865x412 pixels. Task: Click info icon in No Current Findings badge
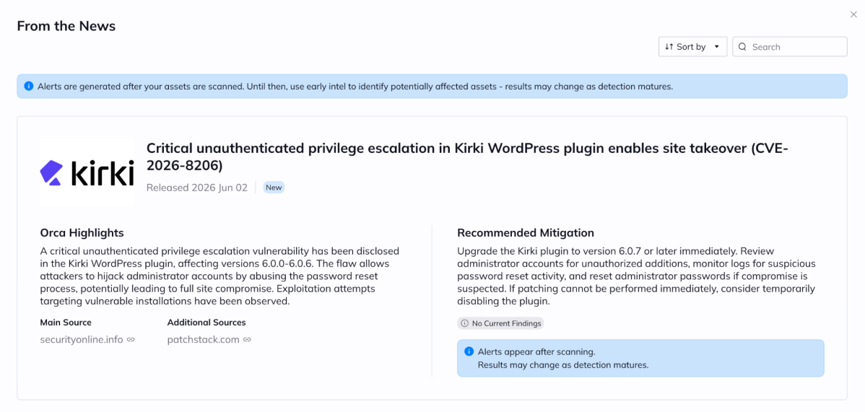coord(464,323)
